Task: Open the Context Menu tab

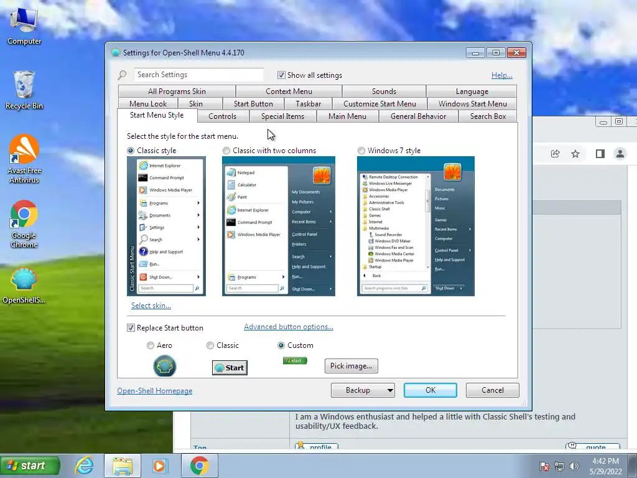Action: pos(289,91)
